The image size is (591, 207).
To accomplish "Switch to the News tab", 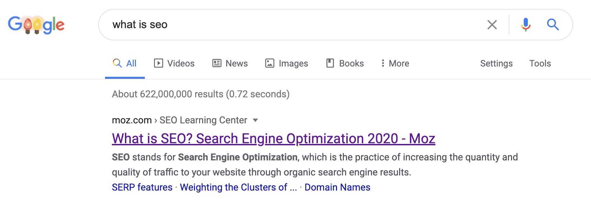I will pos(230,63).
